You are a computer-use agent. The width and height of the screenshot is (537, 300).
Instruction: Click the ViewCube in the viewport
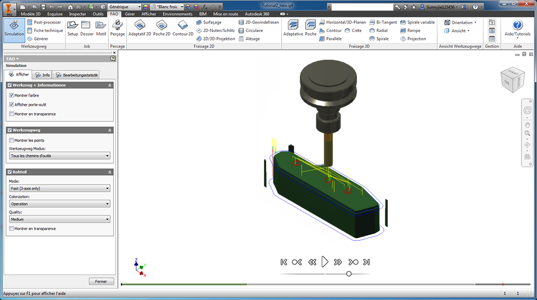(x=512, y=80)
